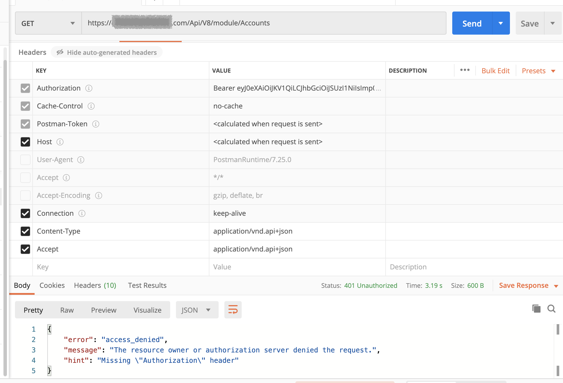The image size is (563, 383).
Task: Click the 3.19 s response time
Action: (x=433, y=286)
